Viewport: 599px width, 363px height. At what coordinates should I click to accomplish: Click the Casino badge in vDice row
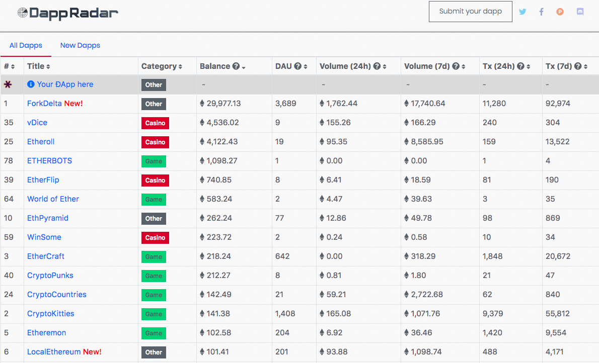155,123
